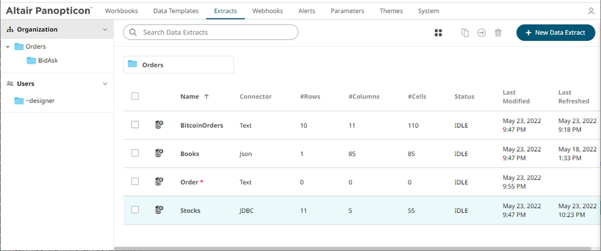Collapse the Orders folder tree arrow
Image resolution: width=601 pixels, height=251 pixels.
tap(7, 47)
